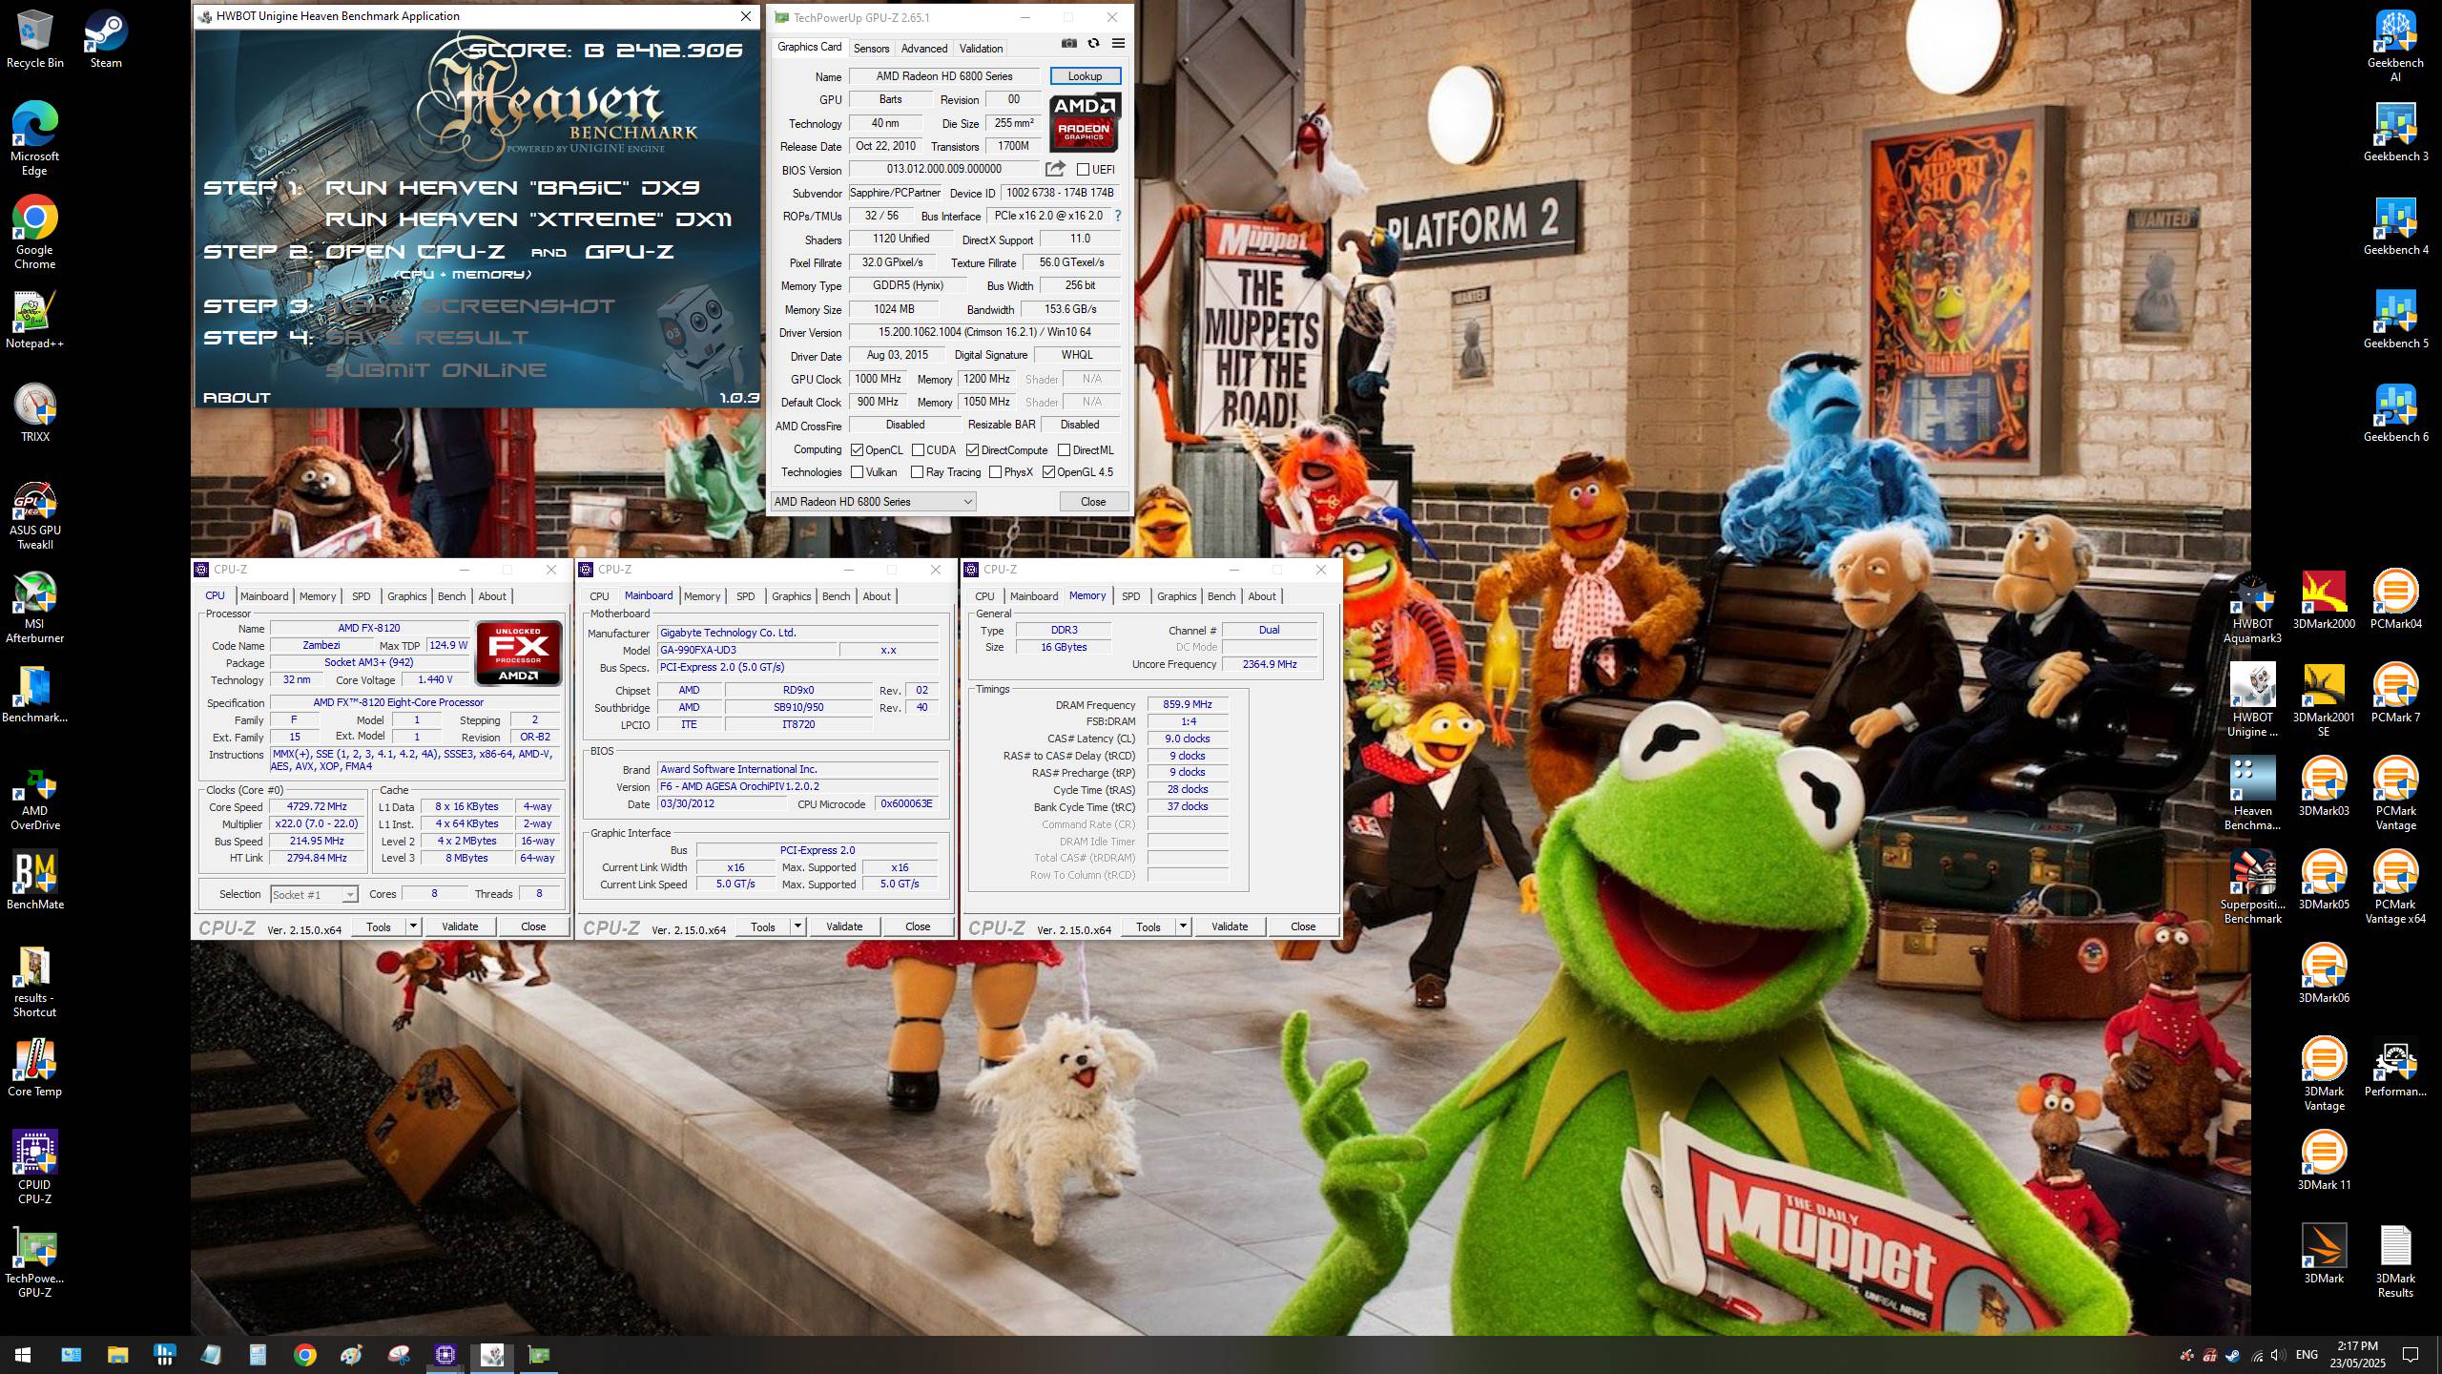2442x1374 pixels.
Task: Toggle the CUDA checkbox
Action: (918, 450)
